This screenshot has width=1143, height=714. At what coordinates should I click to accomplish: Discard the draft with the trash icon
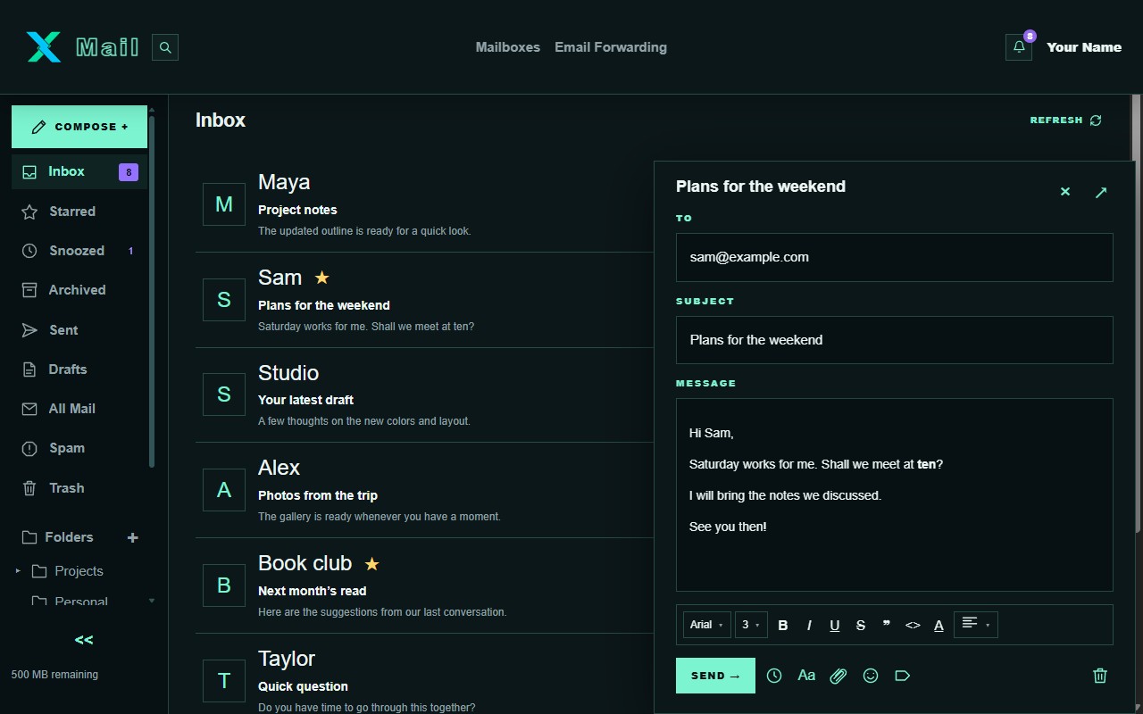coord(1100,676)
